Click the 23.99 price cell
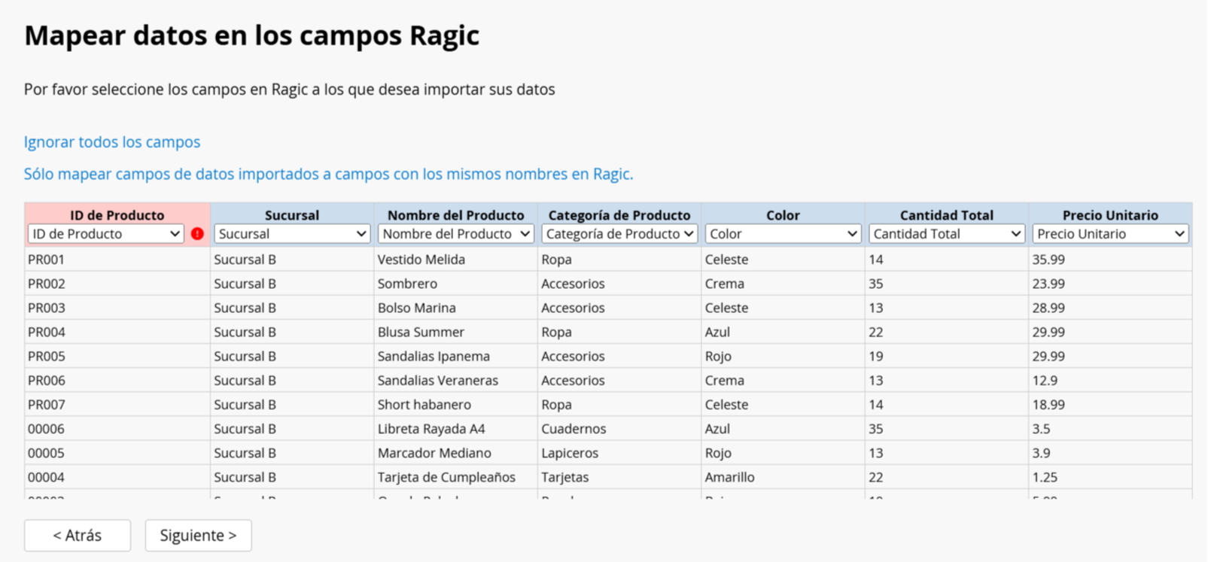This screenshot has width=1211, height=562. [x=1110, y=284]
